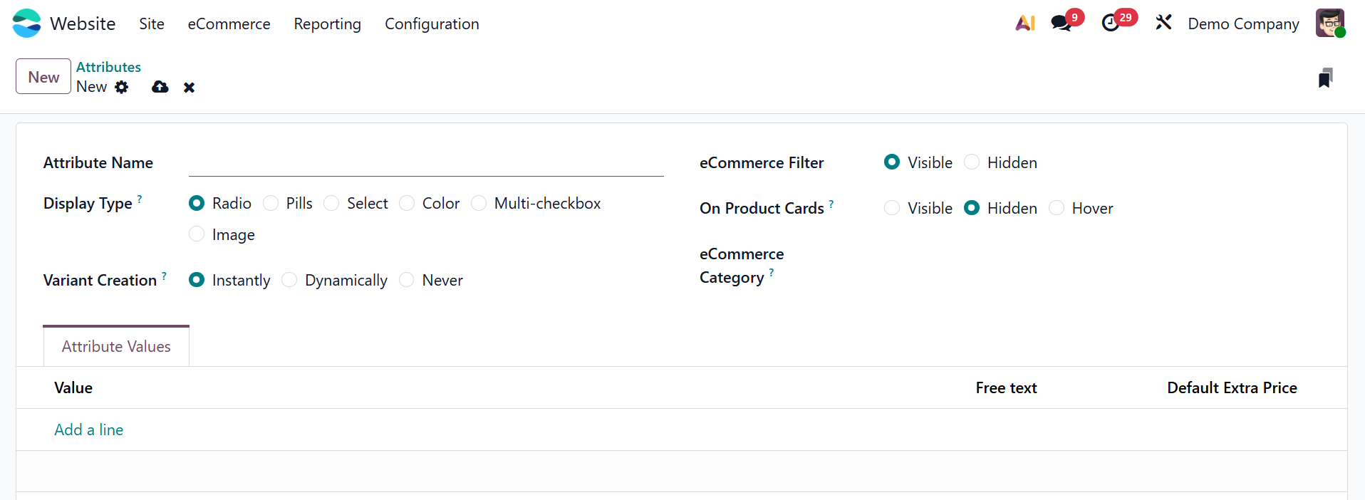The width and height of the screenshot is (1365, 500).
Task: Click the debug tools wrench icon
Action: [1163, 24]
